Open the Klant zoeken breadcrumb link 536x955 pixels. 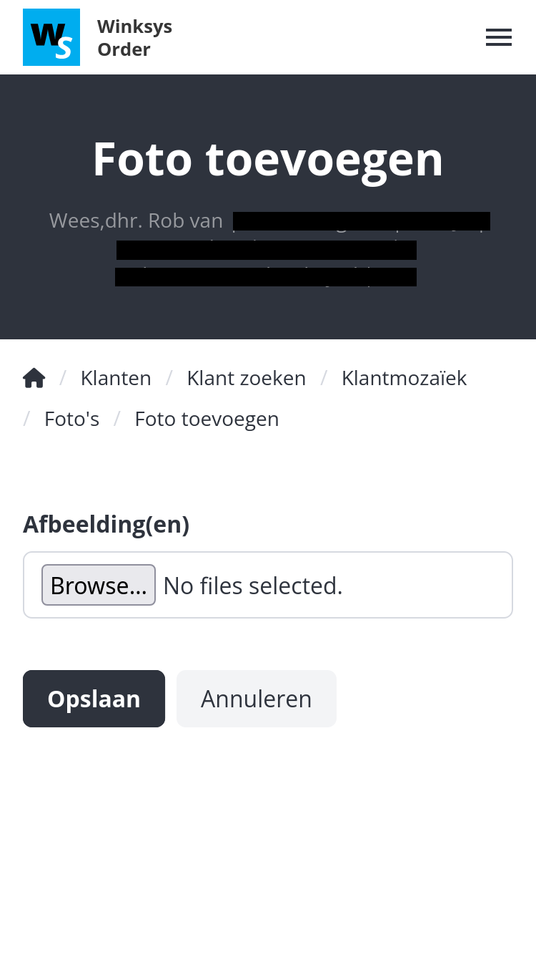[x=246, y=378]
